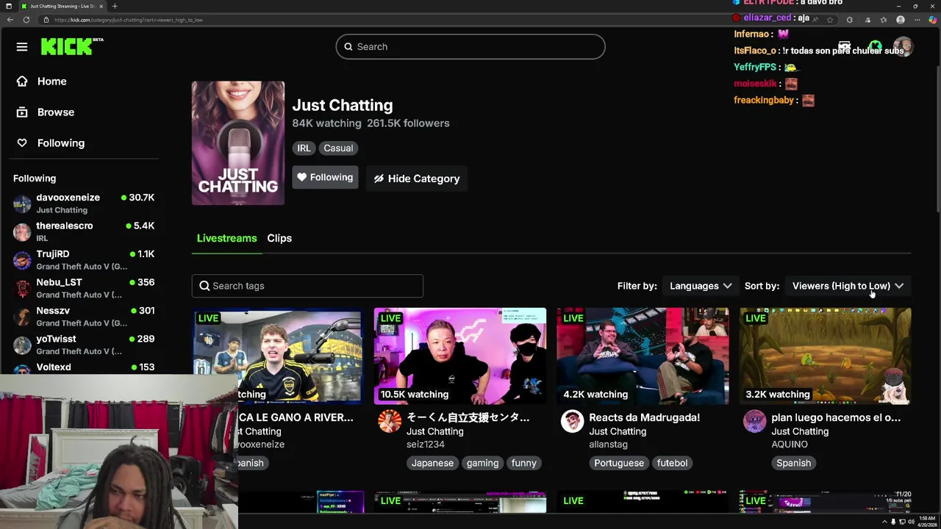Close the Just Chatting Streaming tab

[x=101, y=6]
